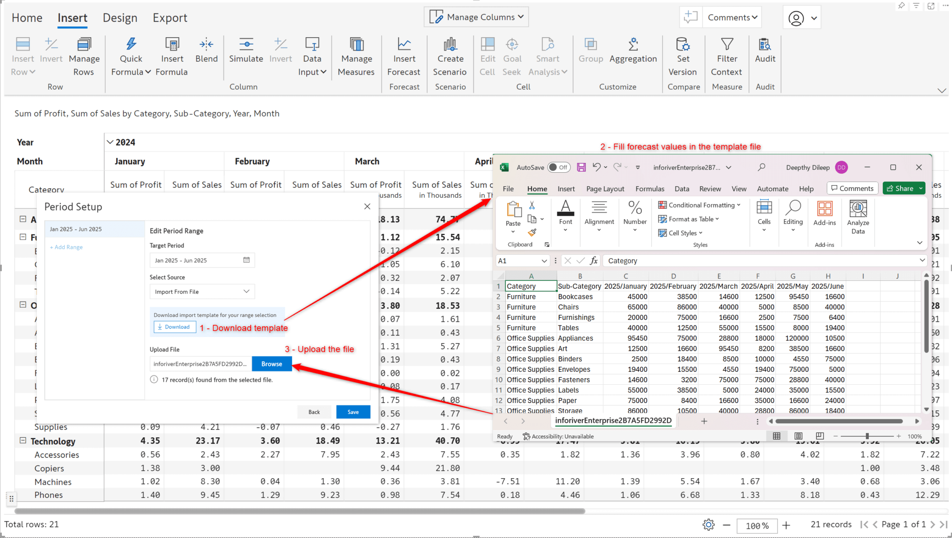This screenshot has width=952, height=538.
Task: Click the table horizontal scrollbar
Action: coord(300,511)
